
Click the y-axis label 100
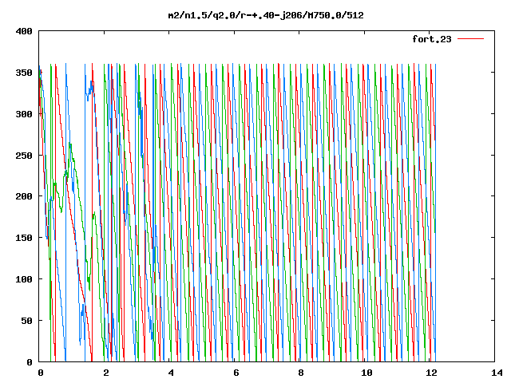tap(24, 279)
